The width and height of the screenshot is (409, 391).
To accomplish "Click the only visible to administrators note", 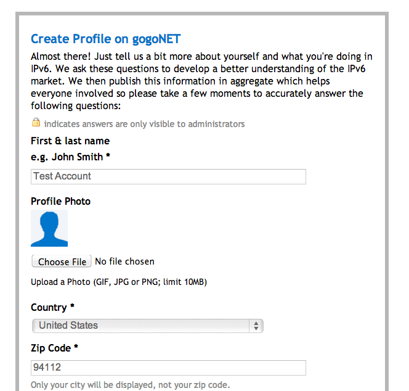I will coord(144,124).
